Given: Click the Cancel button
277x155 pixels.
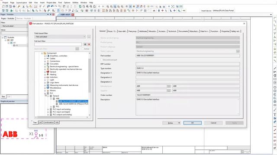Looking at the screenshot, I should 213,123.
